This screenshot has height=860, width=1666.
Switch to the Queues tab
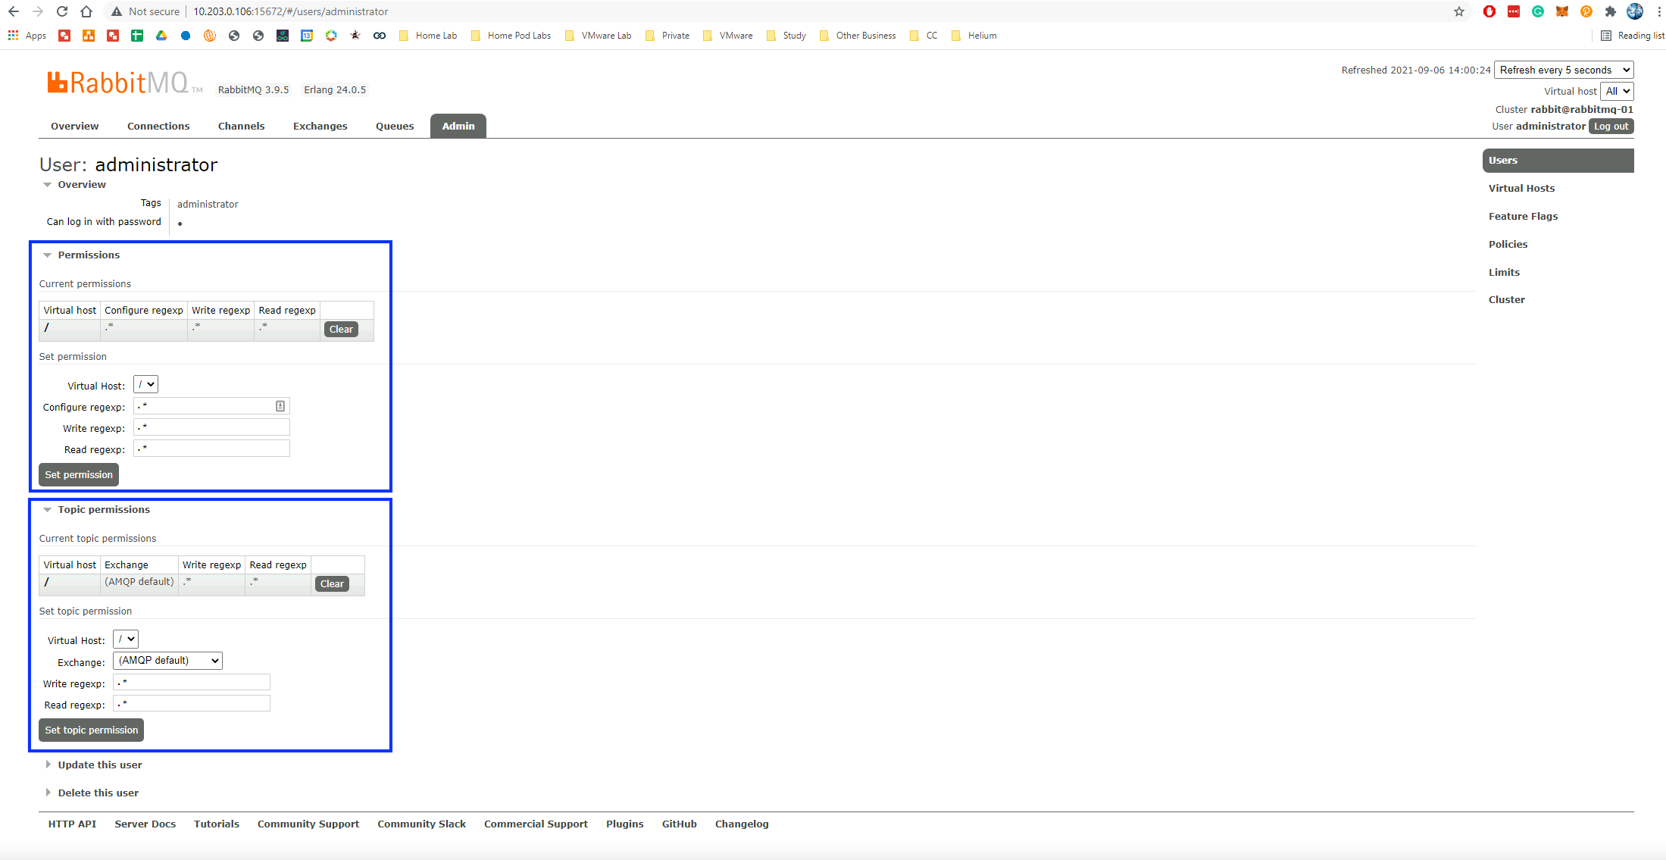[x=394, y=127]
